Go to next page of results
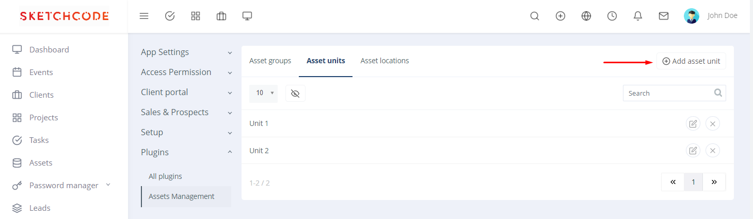The width and height of the screenshot is (753, 219). tap(714, 182)
